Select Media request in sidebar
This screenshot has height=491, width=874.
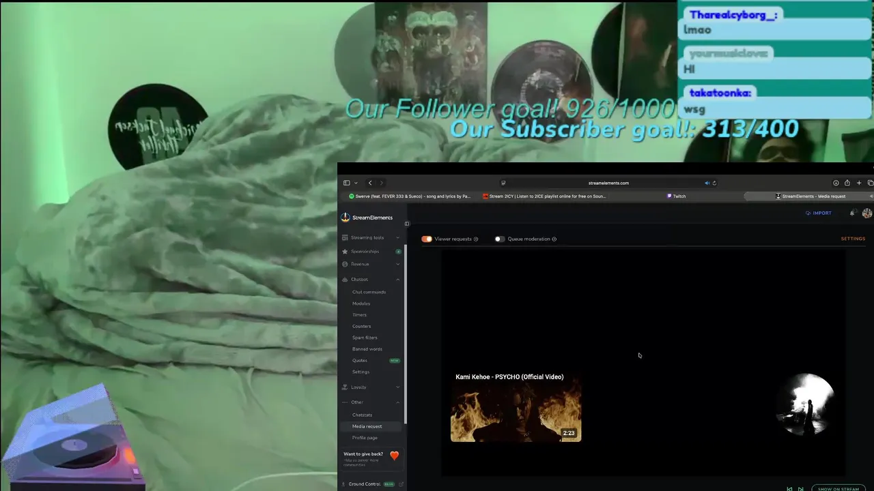(372, 426)
